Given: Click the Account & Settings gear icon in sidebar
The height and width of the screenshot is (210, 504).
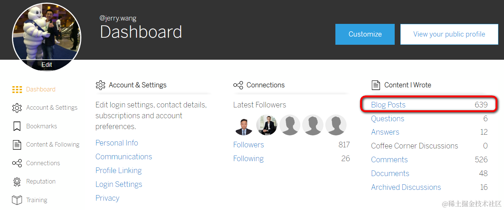Looking at the screenshot, I should [17, 108].
